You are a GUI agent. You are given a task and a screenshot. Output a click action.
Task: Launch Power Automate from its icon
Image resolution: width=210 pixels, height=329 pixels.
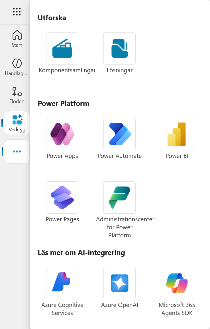point(120,134)
